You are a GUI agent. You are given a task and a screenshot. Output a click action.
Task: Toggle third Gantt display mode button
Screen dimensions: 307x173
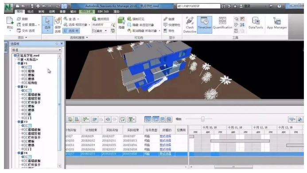[163, 119]
